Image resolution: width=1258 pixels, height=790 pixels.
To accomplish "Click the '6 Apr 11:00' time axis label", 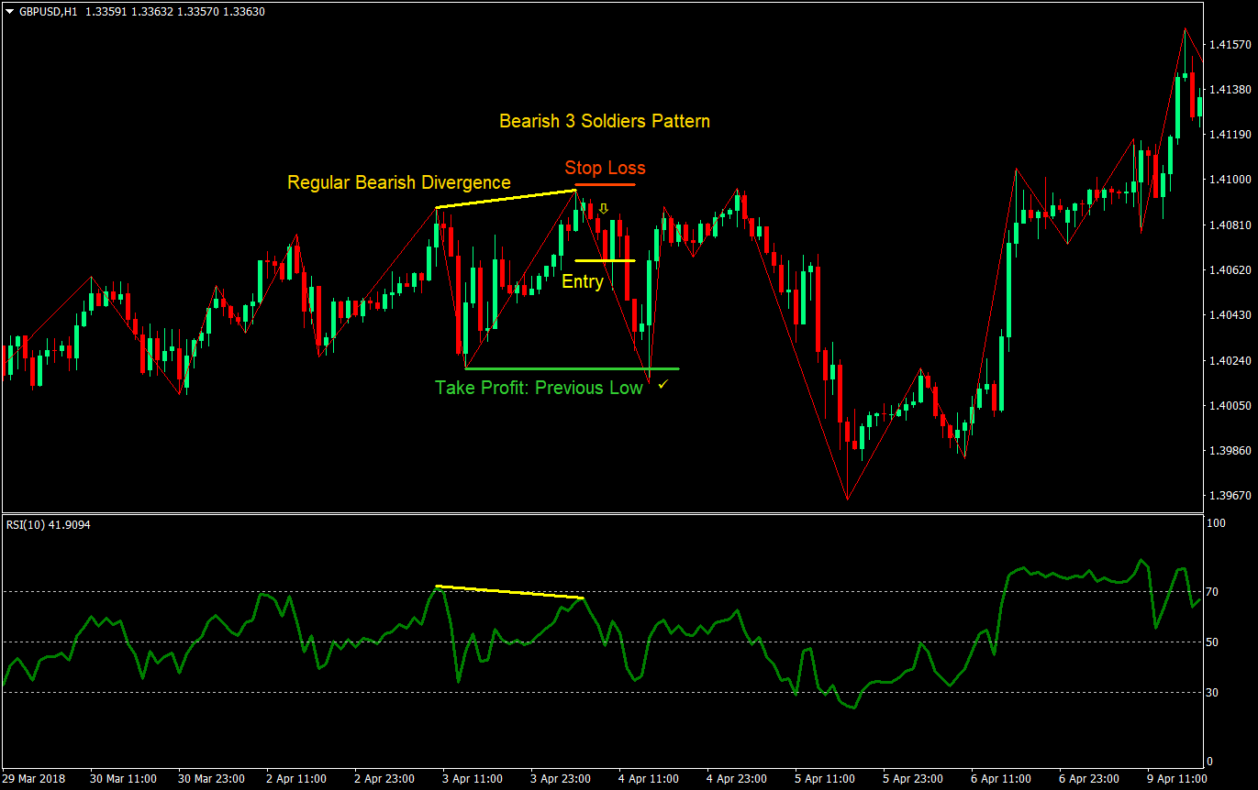I will [x=1002, y=779].
